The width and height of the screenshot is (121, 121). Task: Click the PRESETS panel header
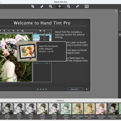pyautogui.click(x=60, y=101)
